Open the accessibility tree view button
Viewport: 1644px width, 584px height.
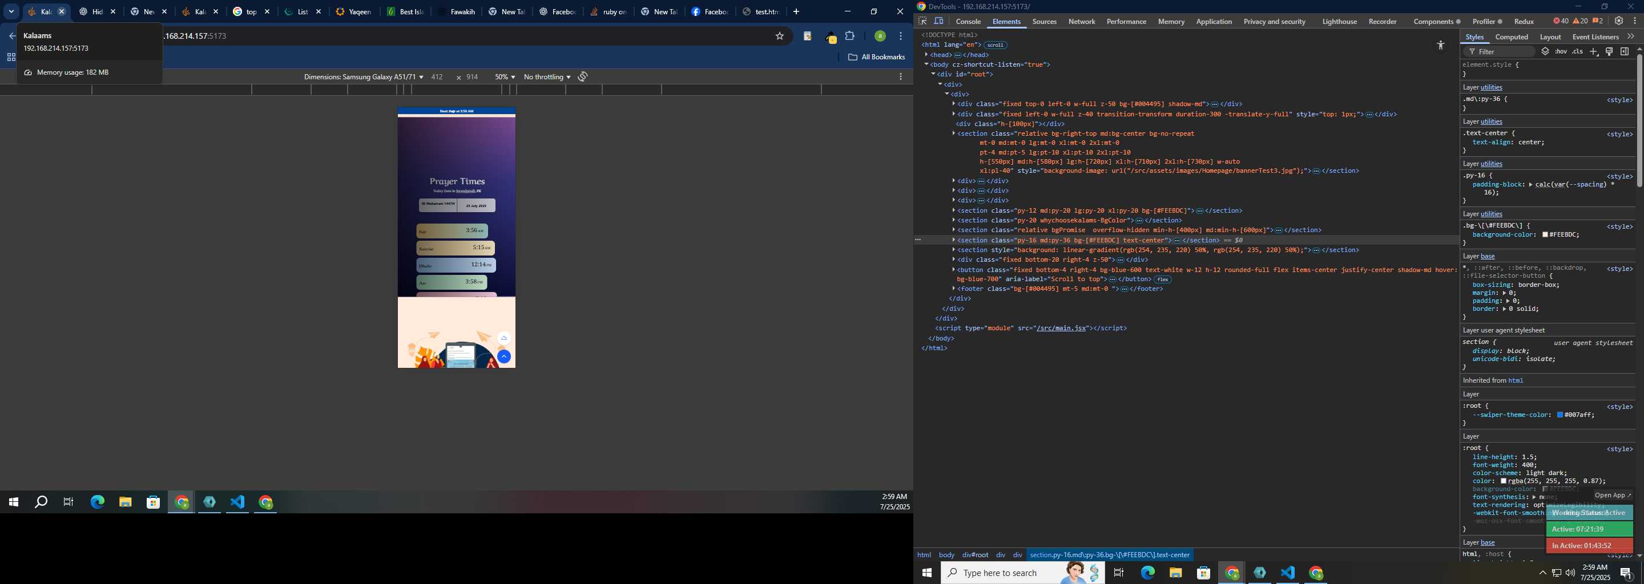coord(1440,44)
